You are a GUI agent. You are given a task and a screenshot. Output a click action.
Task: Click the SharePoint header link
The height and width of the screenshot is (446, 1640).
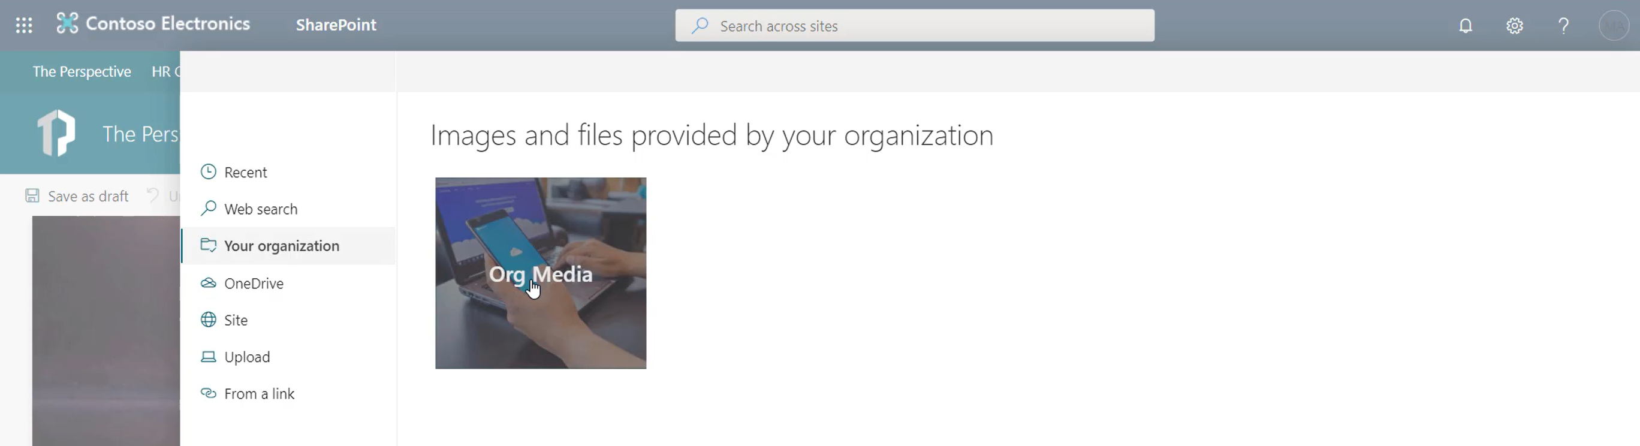(336, 25)
